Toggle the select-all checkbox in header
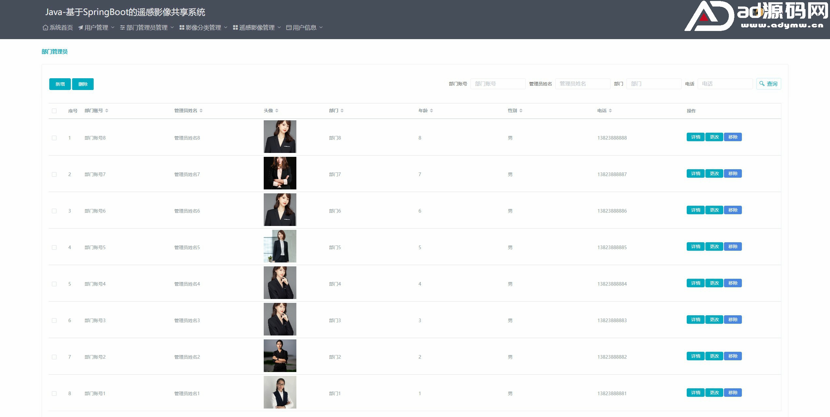The height and width of the screenshot is (417, 830). pyautogui.click(x=54, y=111)
